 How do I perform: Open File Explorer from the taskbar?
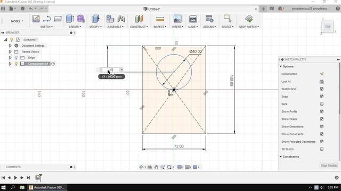pos(22,187)
